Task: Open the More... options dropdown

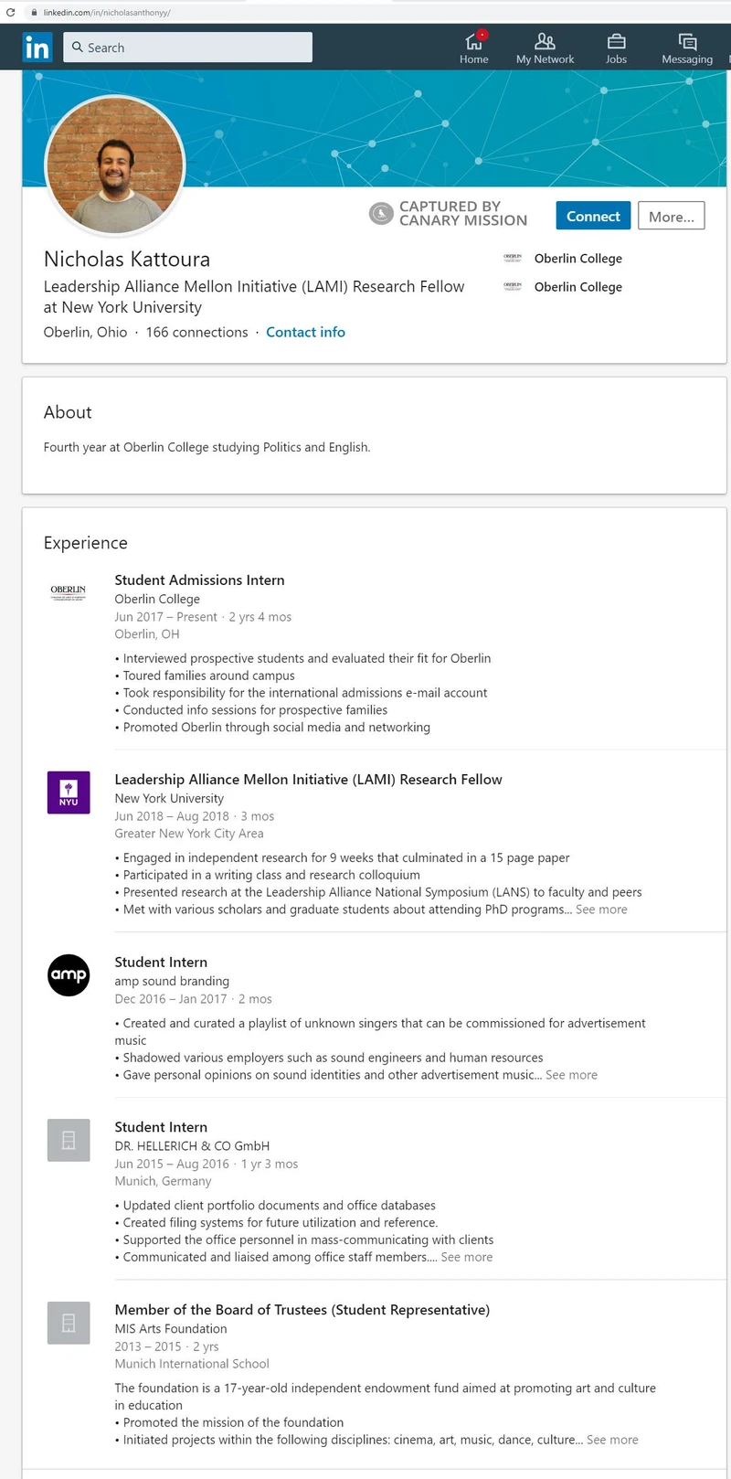Action: click(671, 216)
